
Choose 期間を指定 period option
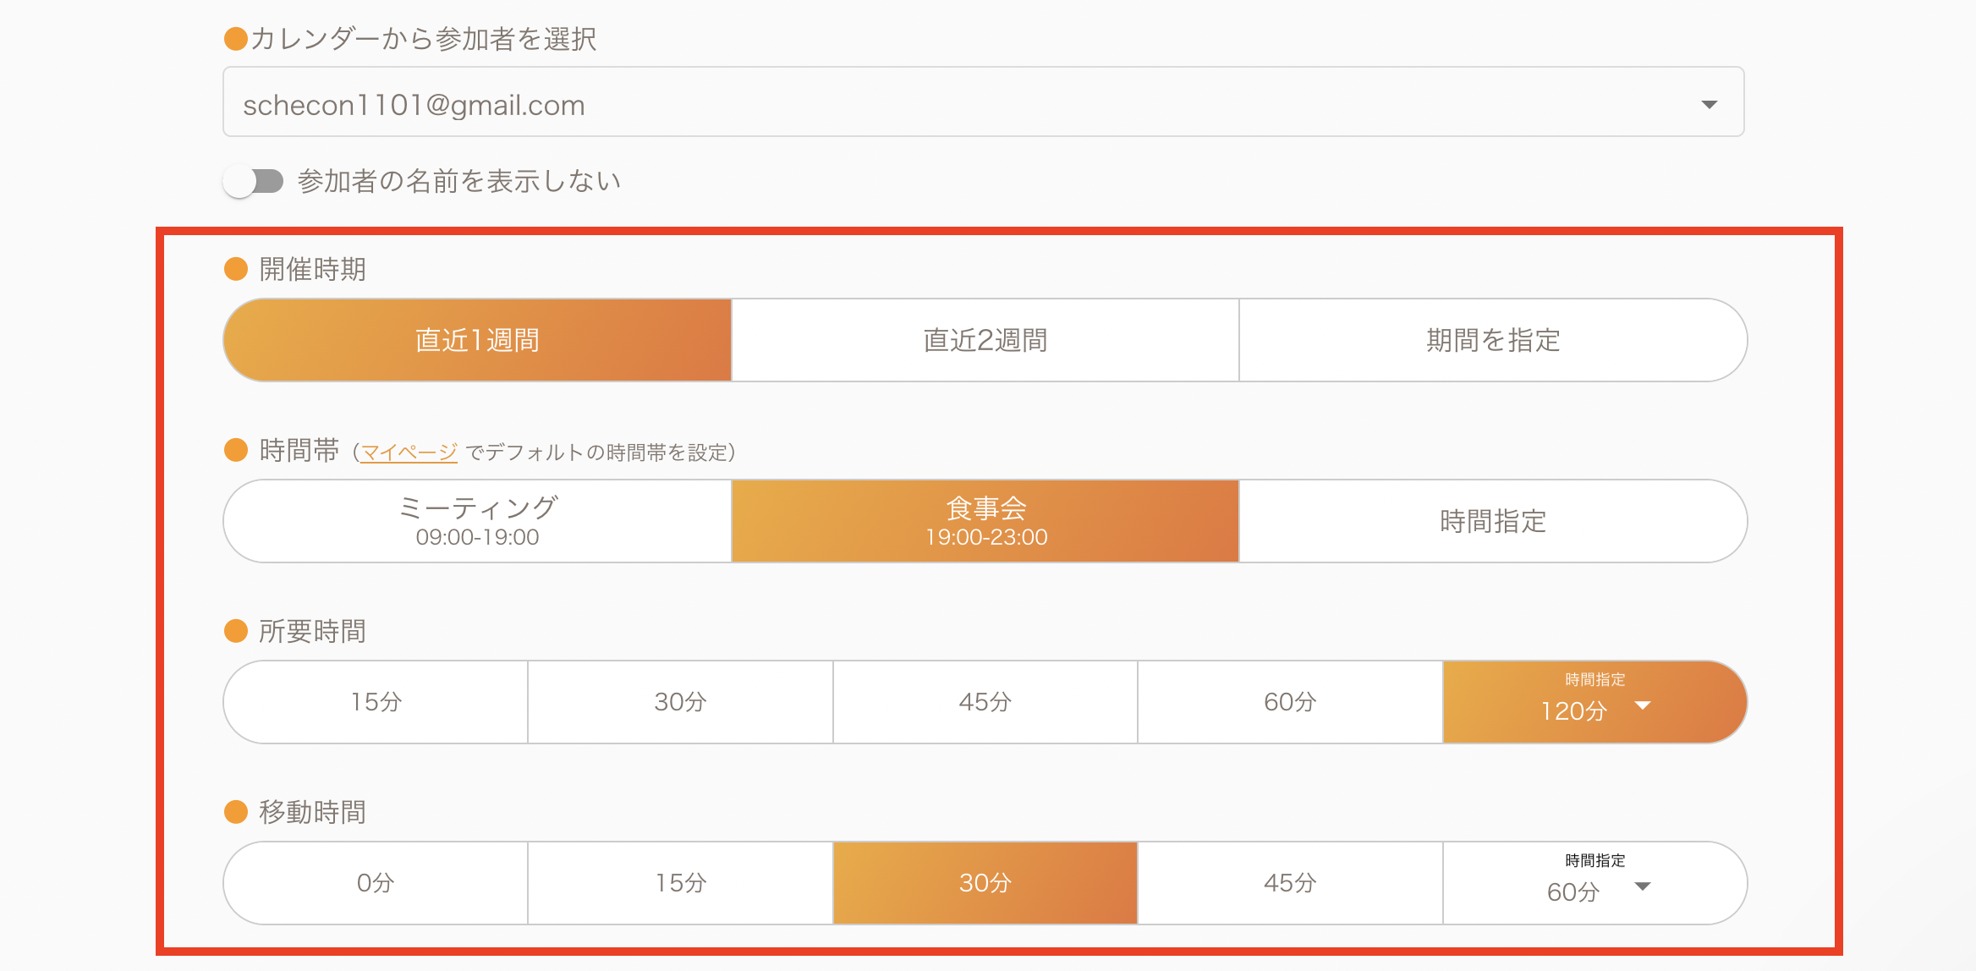(1492, 340)
